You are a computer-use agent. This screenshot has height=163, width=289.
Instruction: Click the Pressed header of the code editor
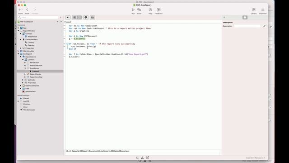point(68,22)
